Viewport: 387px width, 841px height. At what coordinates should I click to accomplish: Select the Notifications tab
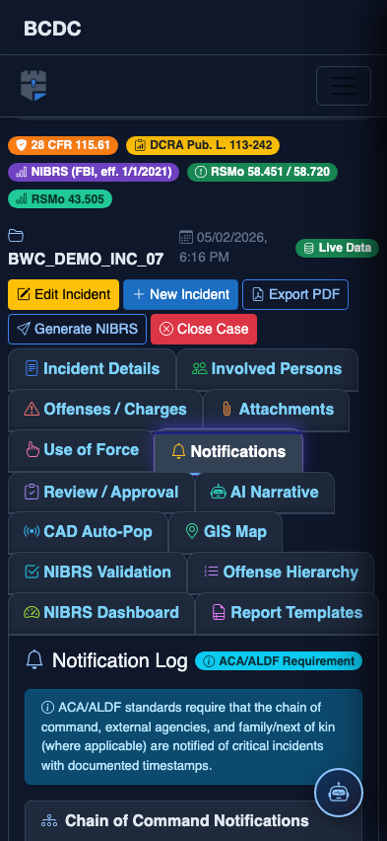[x=228, y=452]
